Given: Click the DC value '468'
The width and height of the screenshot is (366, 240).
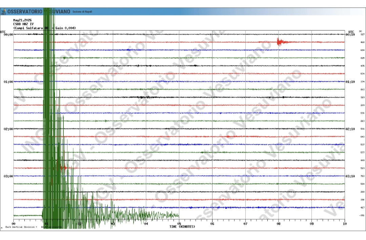Looking at the screenshot, I should (x=362, y=42).
